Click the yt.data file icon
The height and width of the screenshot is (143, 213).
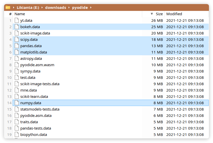pyautogui.click(x=17, y=21)
